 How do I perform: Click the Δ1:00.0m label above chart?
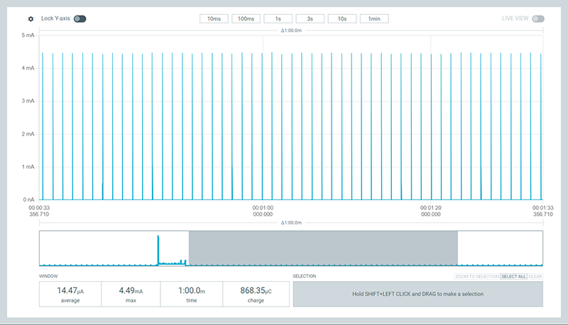point(291,31)
